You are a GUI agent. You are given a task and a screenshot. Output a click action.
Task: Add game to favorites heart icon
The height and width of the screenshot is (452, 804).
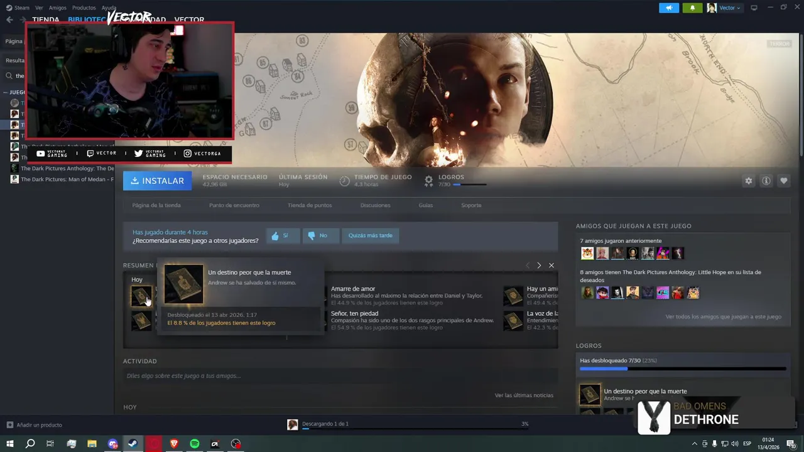783,181
